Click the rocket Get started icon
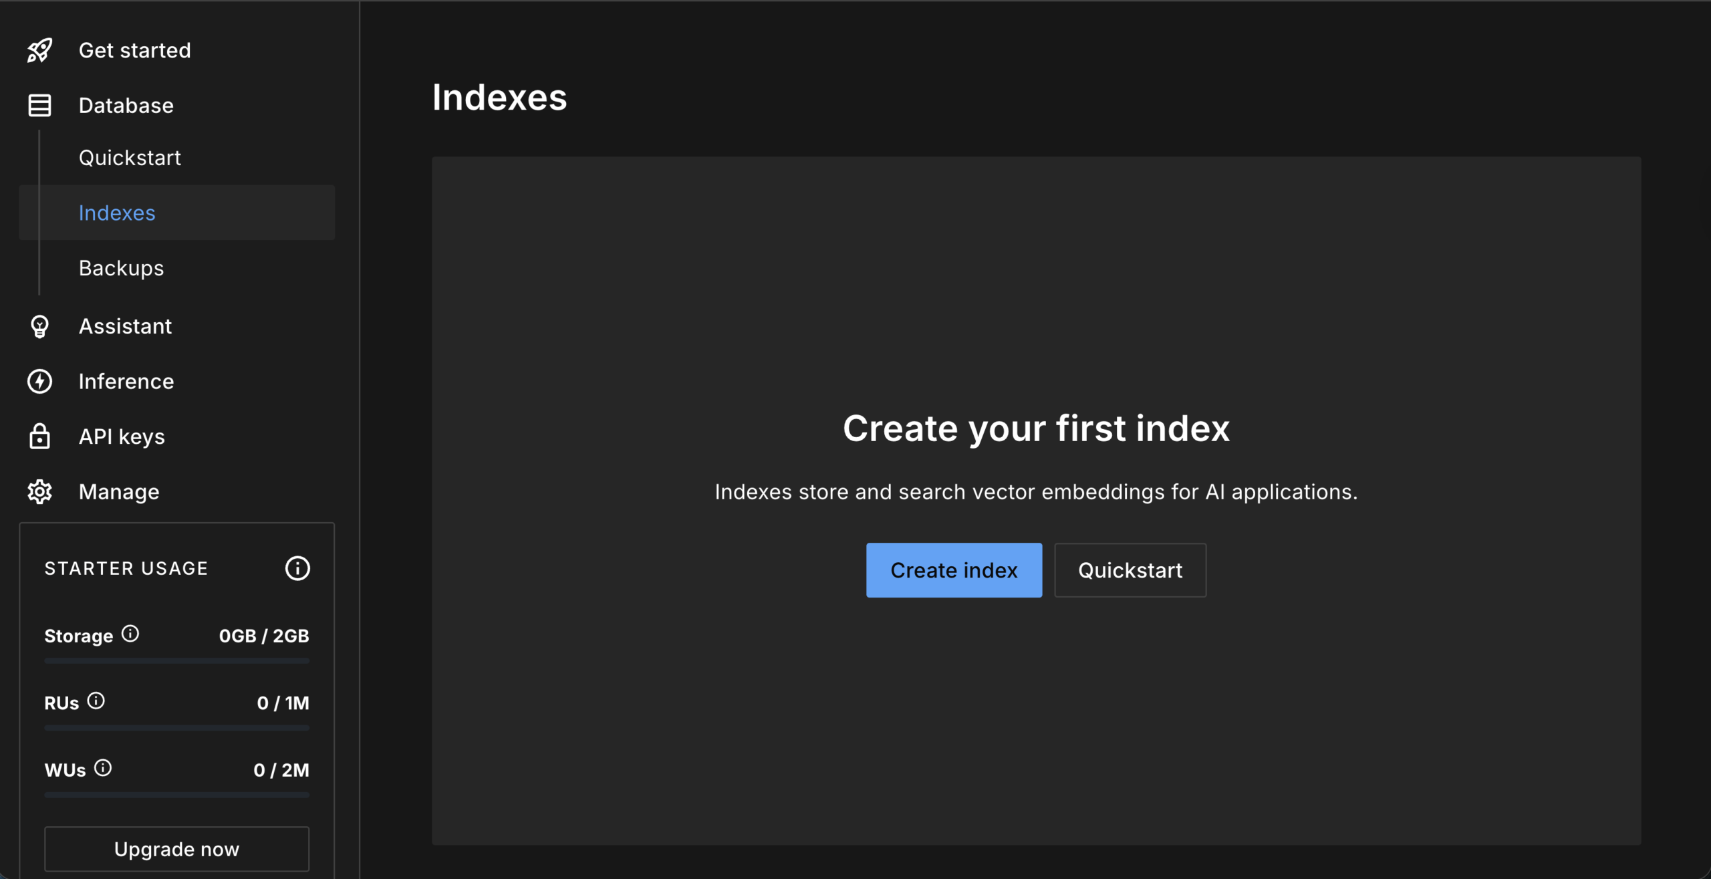Viewport: 1711px width, 879px height. pyautogui.click(x=39, y=50)
